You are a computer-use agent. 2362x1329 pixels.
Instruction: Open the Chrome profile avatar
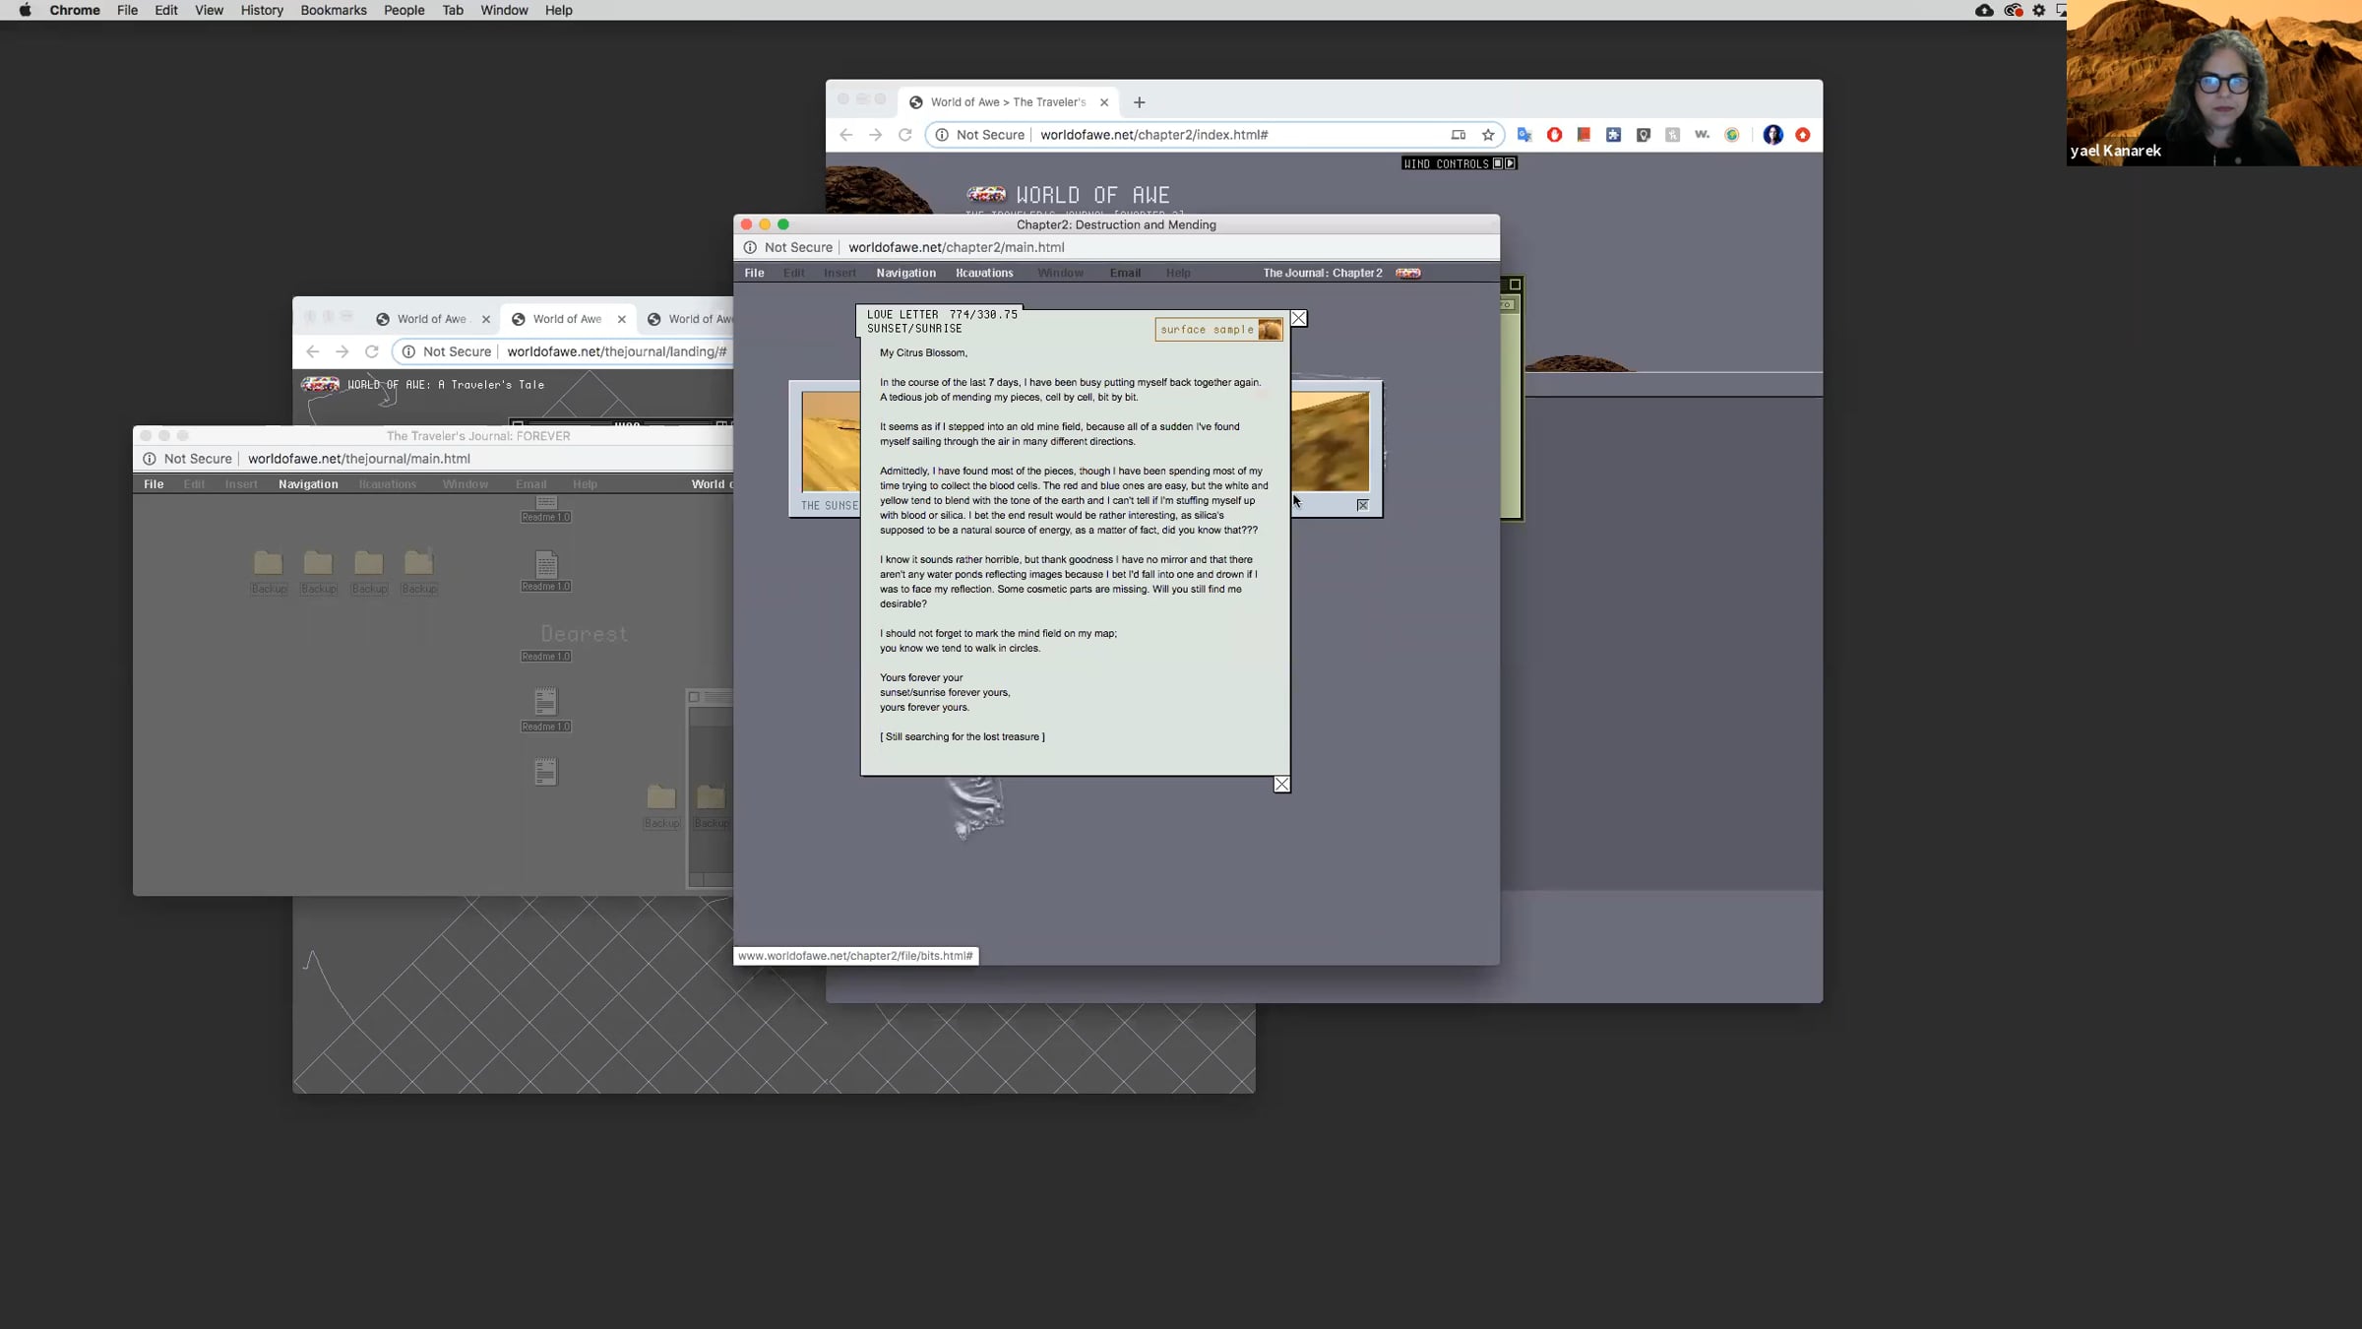[x=1772, y=135]
